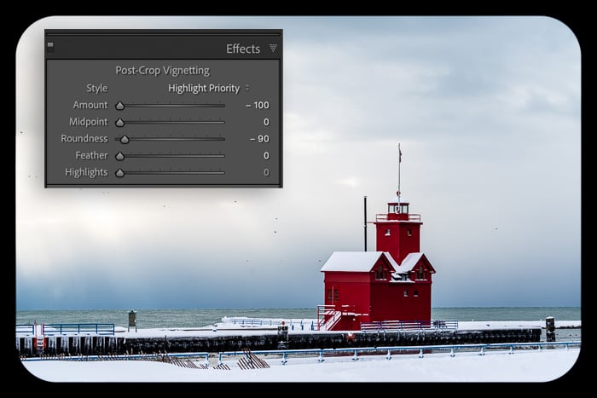597x398 pixels.
Task: Click the Feather slider handle
Action: coord(120,156)
